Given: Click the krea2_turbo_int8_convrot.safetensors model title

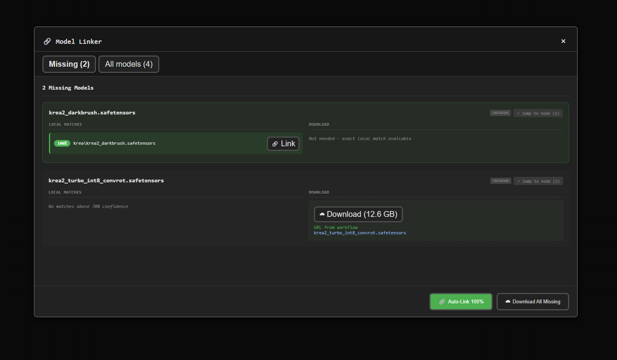Looking at the screenshot, I should point(106,180).
